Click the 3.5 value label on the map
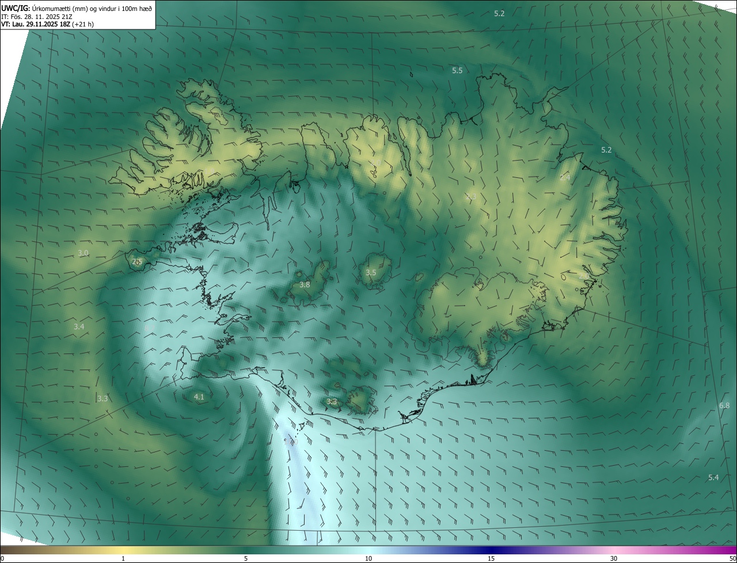 (371, 272)
